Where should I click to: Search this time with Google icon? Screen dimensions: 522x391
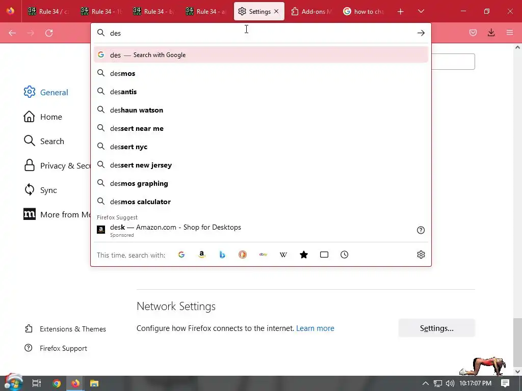[x=181, y=255]
